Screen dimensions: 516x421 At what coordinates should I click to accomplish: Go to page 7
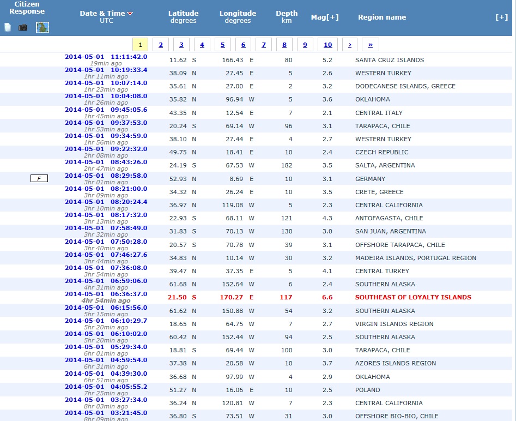pyautogui.click(x=264, y=45)
